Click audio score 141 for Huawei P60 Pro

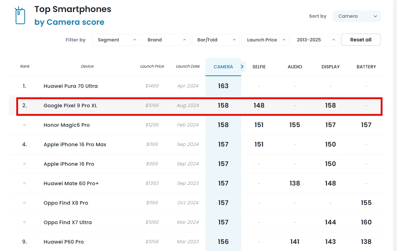[295, 242]
